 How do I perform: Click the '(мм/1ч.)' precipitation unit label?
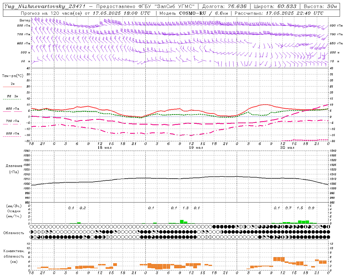tap(14, 216)
